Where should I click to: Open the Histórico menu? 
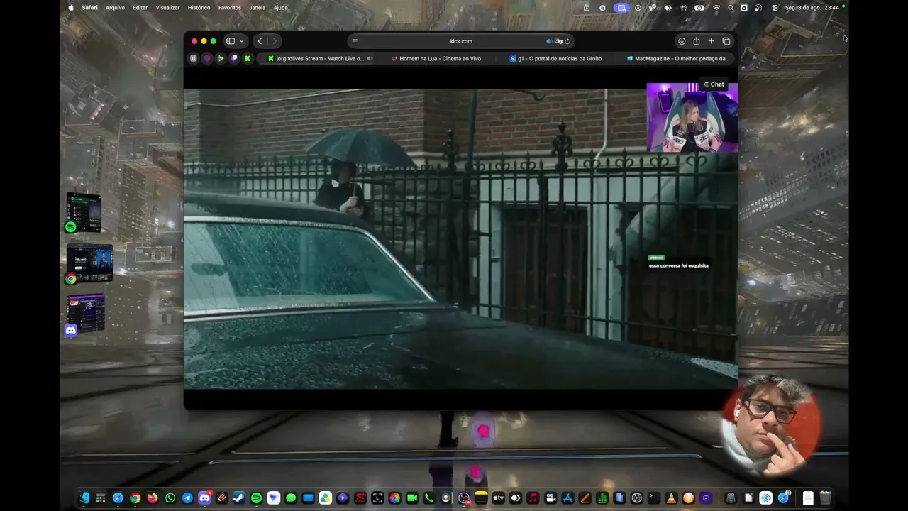coord(199,8)
